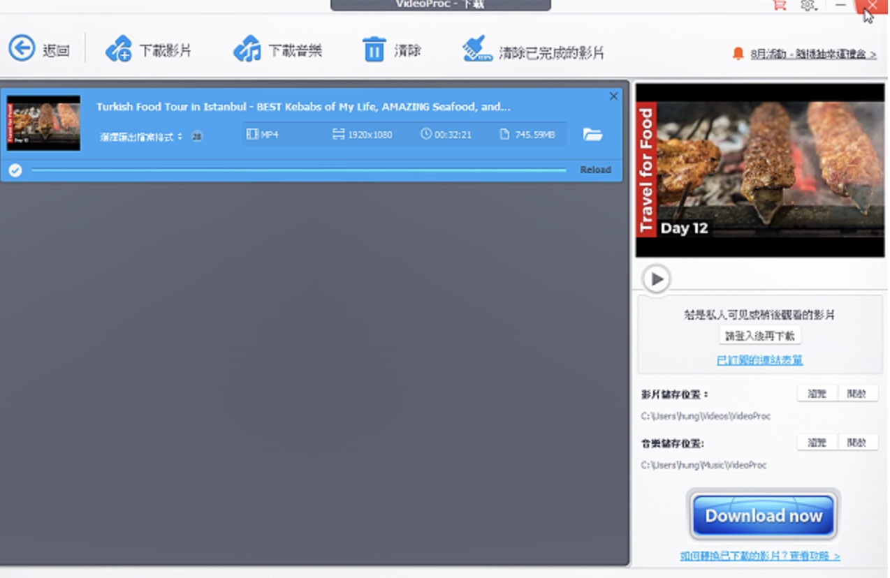
Task: Click the 下載影片 download video button
Action: click(148, 50)
